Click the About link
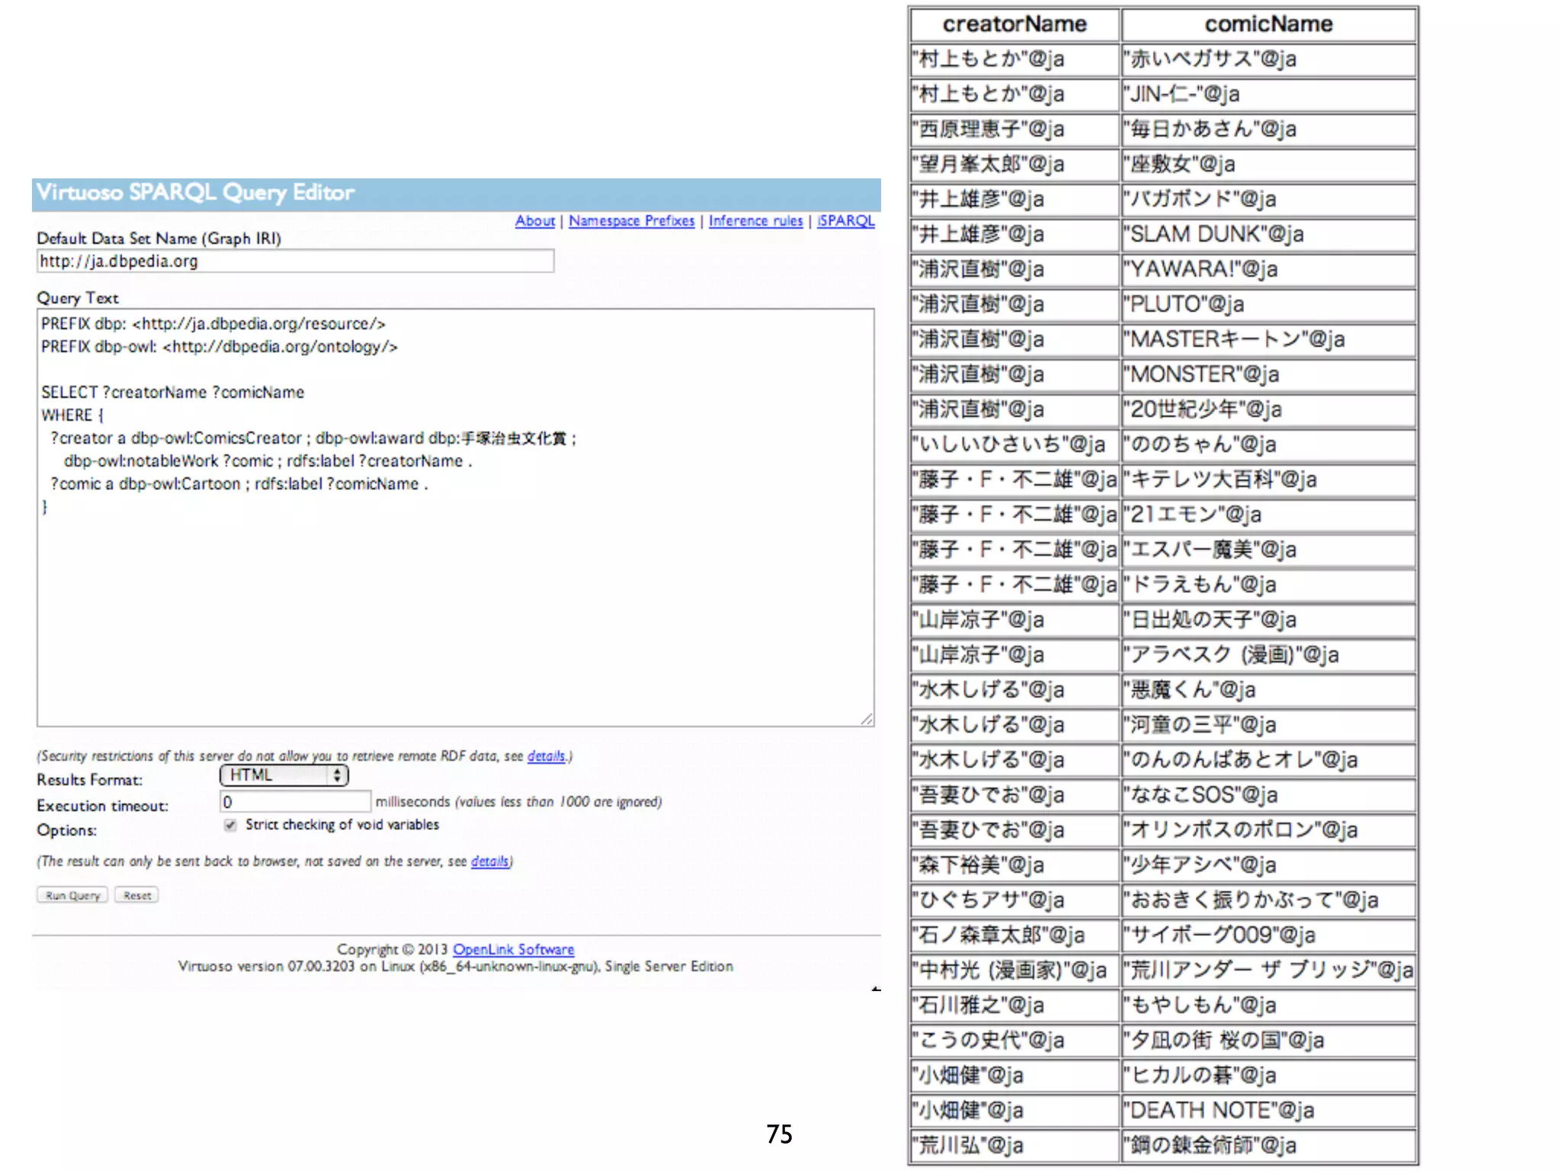The width and height of the screenshot is (1561, 1171). click(x=534, y=221)
